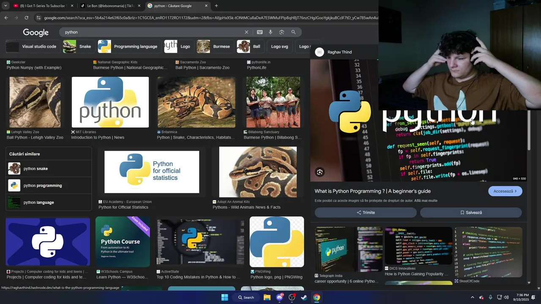
Task: Search inside image with Lens icon
Action: [320, 172]
